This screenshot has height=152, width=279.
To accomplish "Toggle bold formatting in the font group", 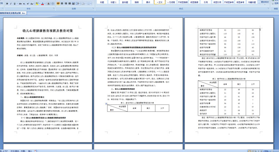I will pyautogui.click(x=7, y=4).
